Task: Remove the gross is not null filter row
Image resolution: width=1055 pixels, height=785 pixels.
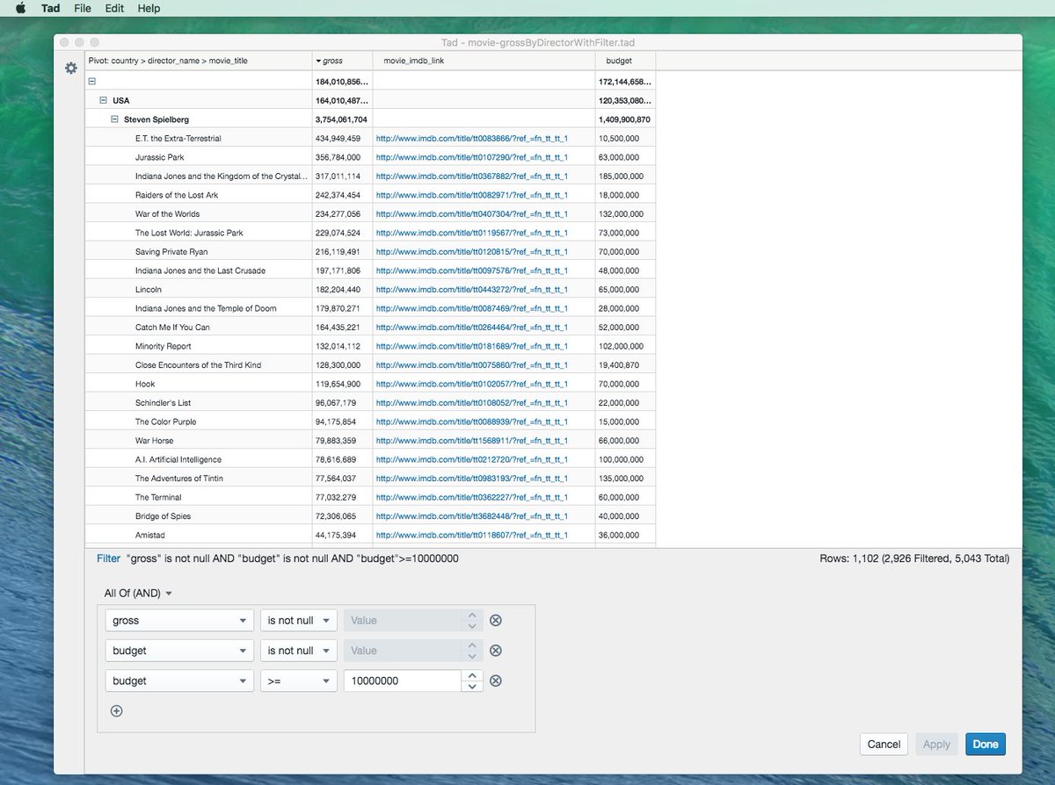Action: pyautogui.click(x=495, y=620)
